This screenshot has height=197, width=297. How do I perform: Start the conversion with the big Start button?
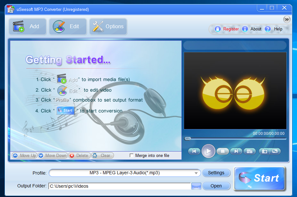click(x=260, y=178)
